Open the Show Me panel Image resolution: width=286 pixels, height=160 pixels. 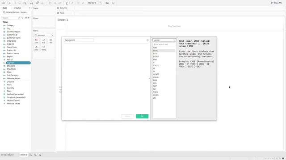(276, 3)
